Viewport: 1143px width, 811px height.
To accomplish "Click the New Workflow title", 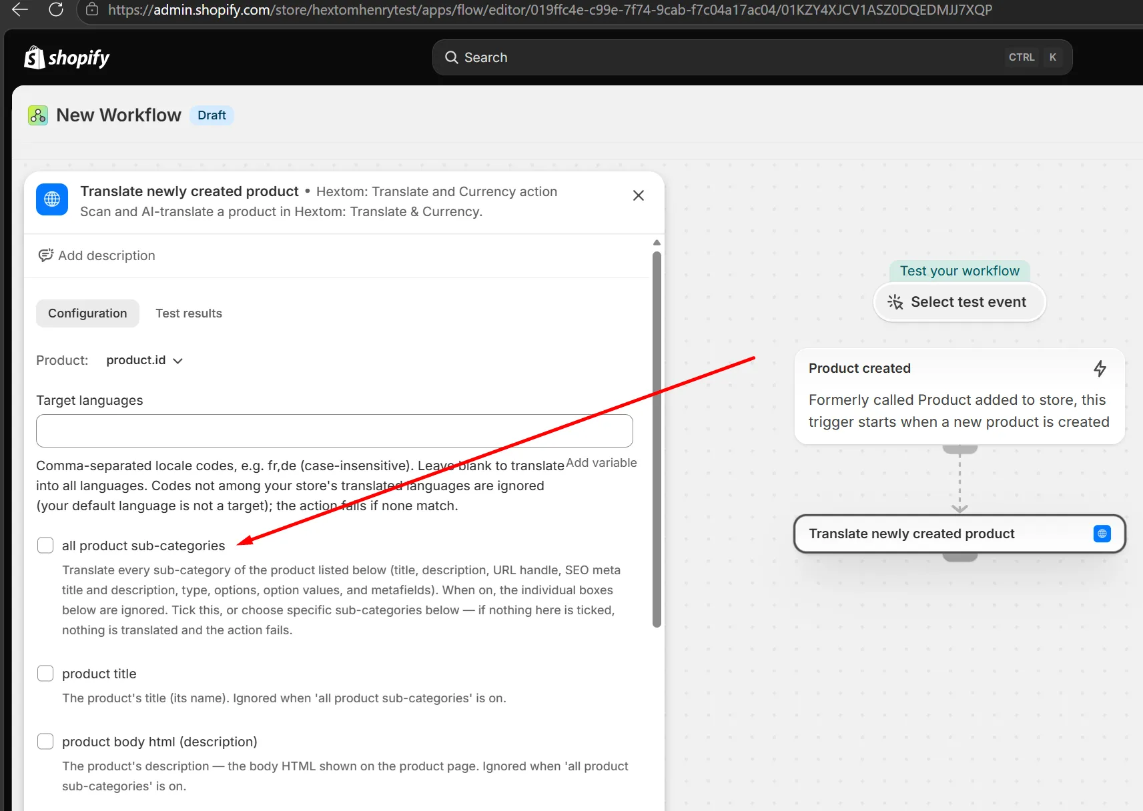I will pyautogui.click(x=119, y=115).
